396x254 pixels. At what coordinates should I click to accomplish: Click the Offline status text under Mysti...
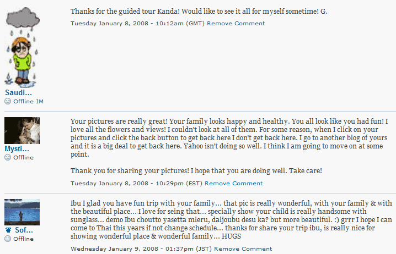pyautogui.click(x=24, y=158)
